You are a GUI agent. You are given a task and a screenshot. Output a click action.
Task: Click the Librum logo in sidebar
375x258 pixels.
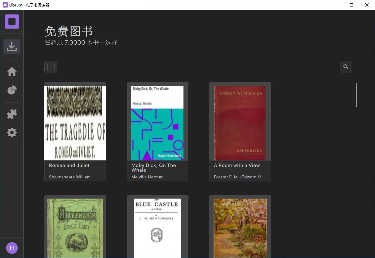[x=12, y=22]
